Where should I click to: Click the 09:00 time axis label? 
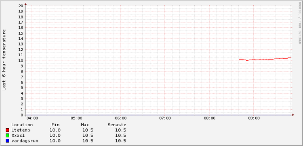(x=254, y=118)
